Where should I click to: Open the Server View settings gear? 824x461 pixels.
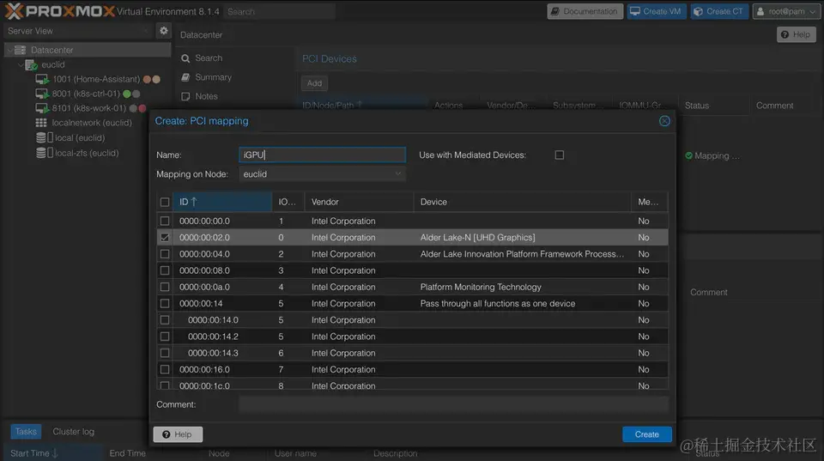(164, 31)
